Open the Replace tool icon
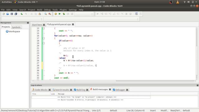This screenshot has height=112, width=199. (50, 14)
